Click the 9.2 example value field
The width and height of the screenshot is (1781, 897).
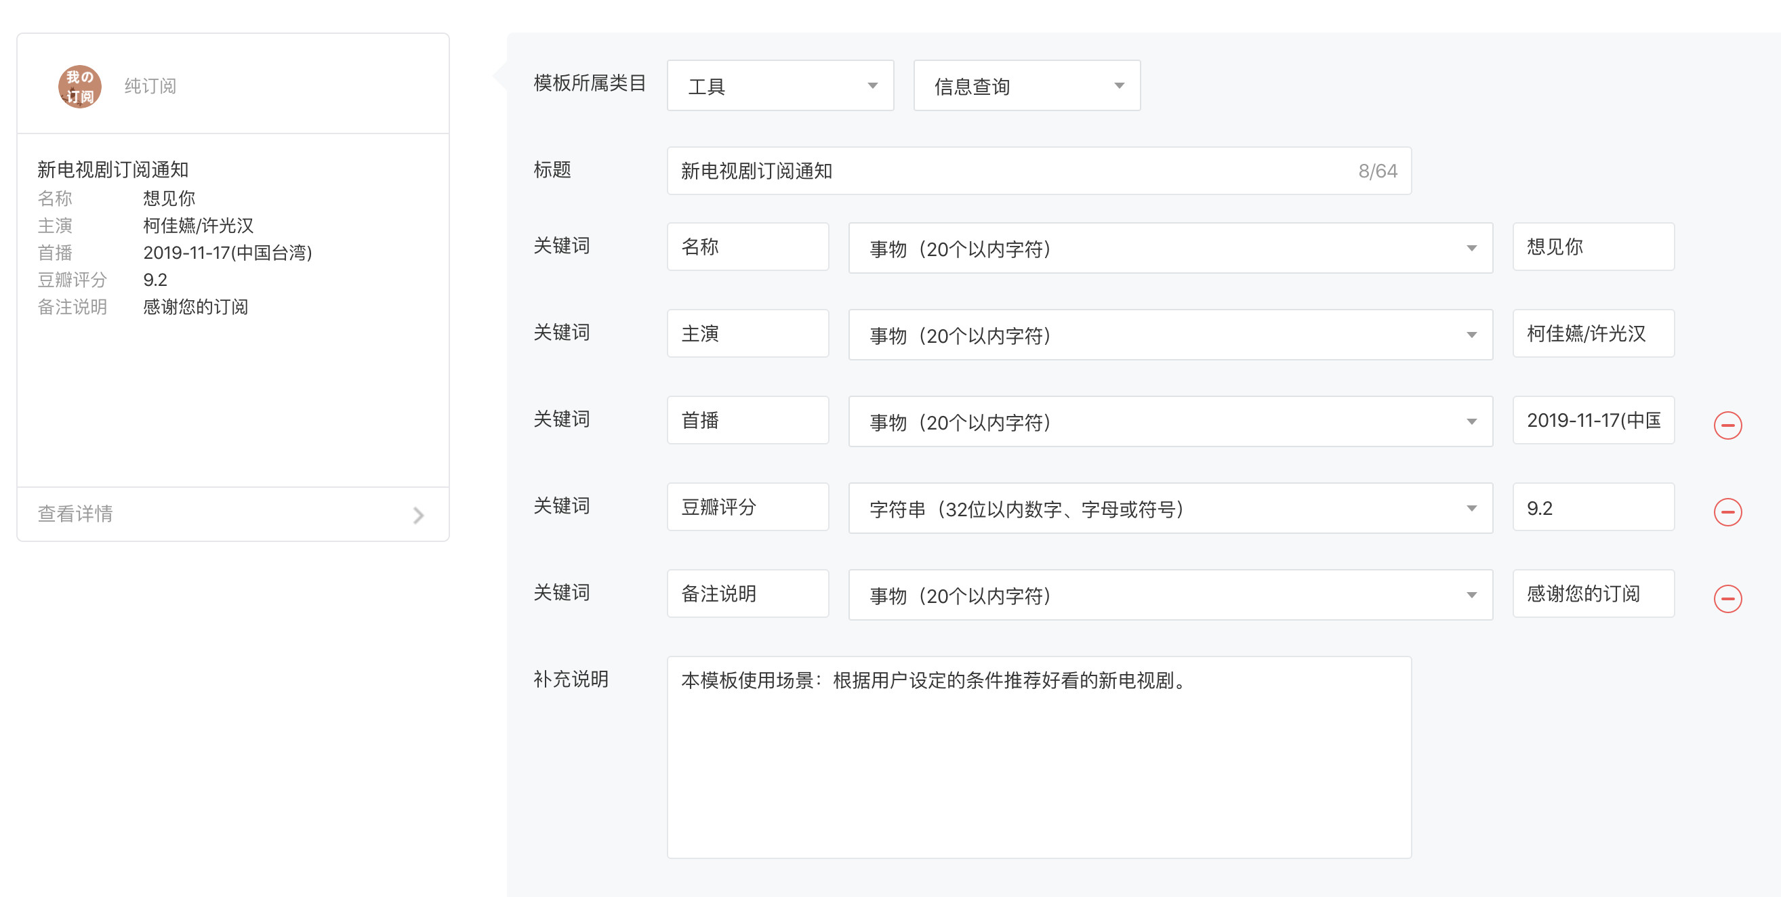pyautogui.click(x=1592, y=507)
